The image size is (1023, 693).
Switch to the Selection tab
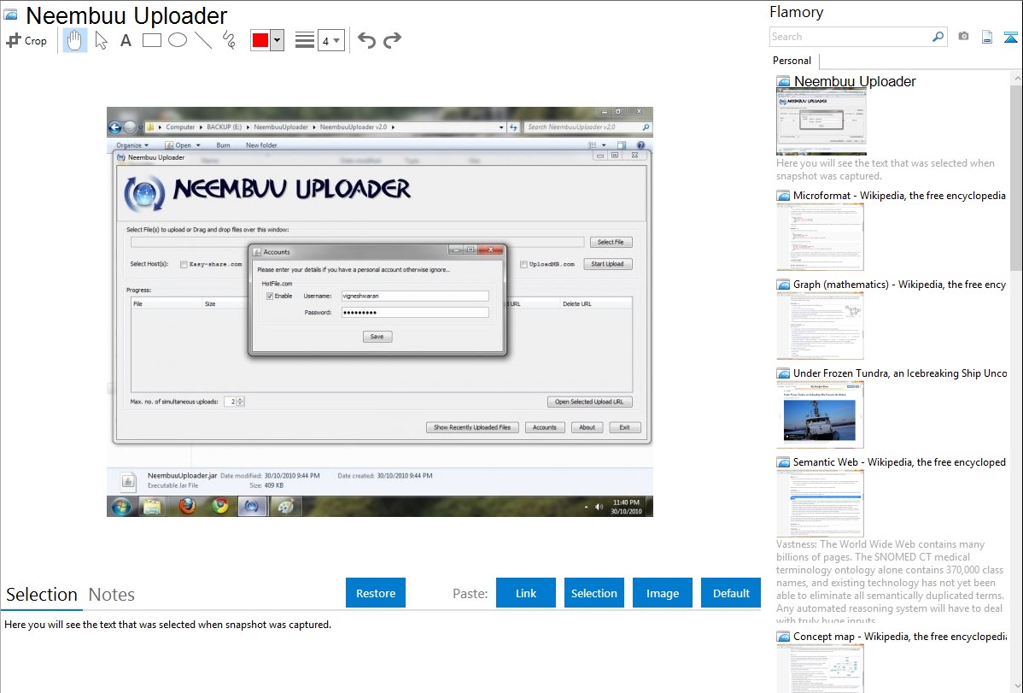42,595
